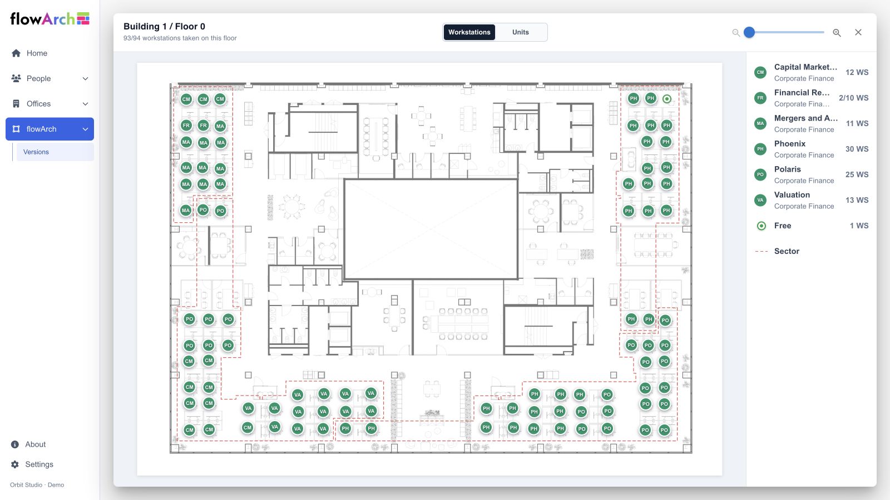Click the Valuation VA legend icon
This screenshot has width=890, height=500.
[x=760, y=200]
